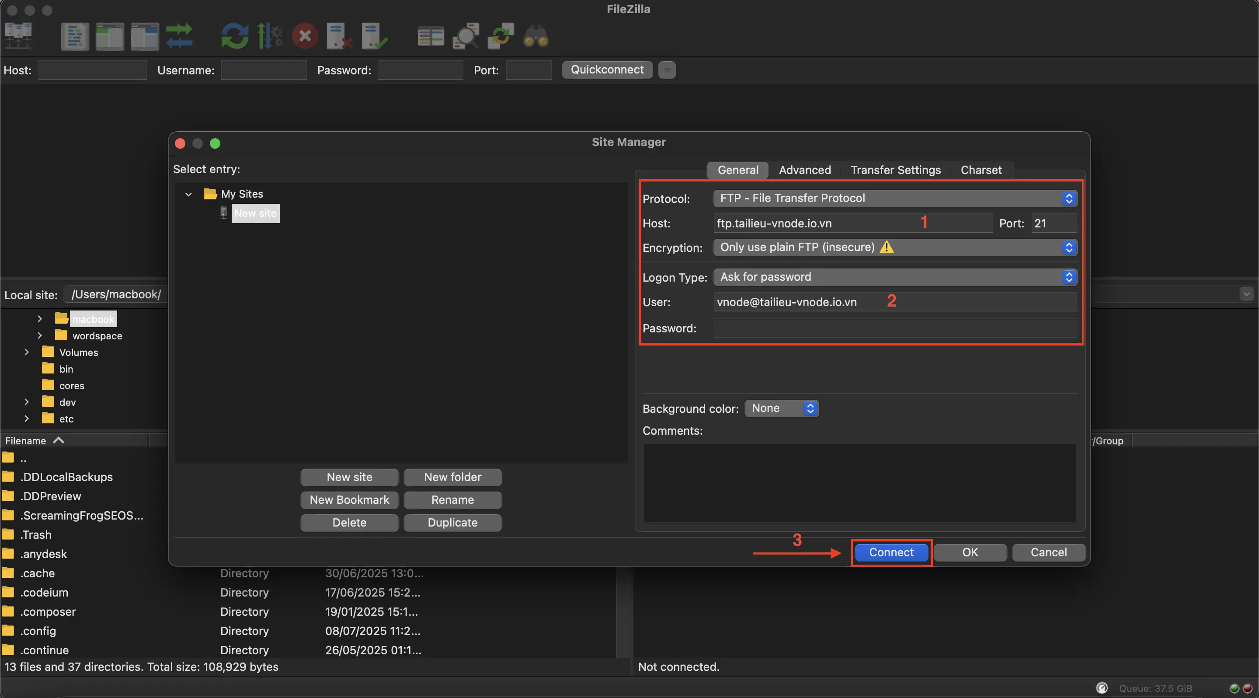Open Quickconnect history dropdown arrow
The width and height of the screenshot is (1259, 698).
(667, 70)
